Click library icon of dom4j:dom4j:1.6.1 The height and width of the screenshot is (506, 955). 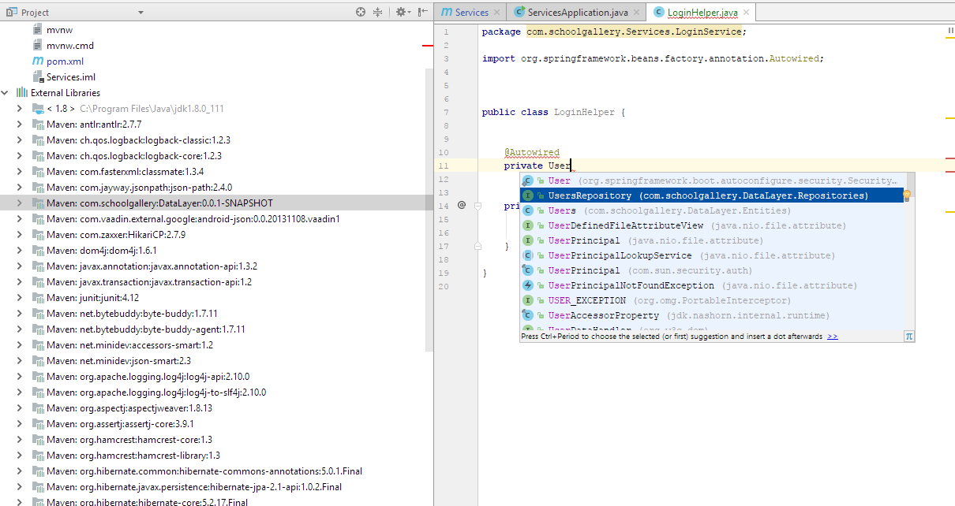(x=37, y=251)
